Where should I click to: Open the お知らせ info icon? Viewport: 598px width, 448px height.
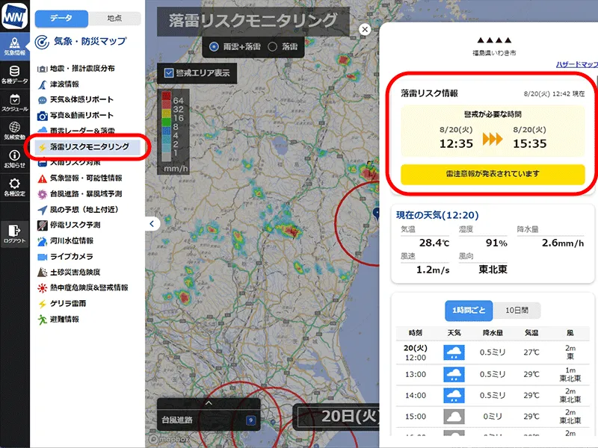point(15,158)
